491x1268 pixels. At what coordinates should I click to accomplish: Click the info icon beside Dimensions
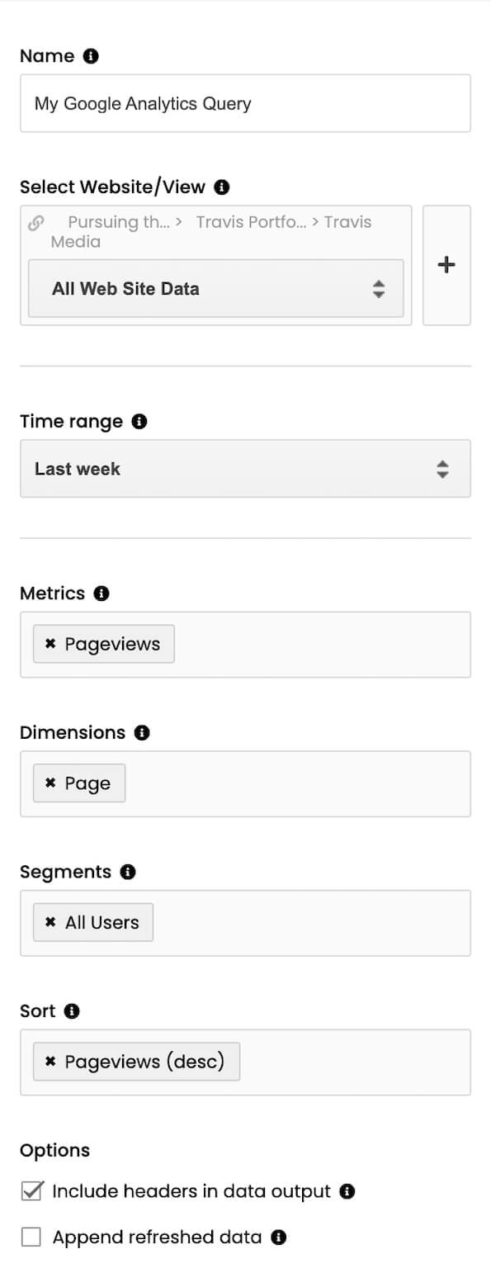click(142, 733)
